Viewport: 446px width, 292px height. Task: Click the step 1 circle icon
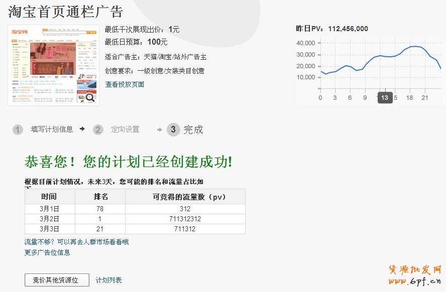click(18, 130)
